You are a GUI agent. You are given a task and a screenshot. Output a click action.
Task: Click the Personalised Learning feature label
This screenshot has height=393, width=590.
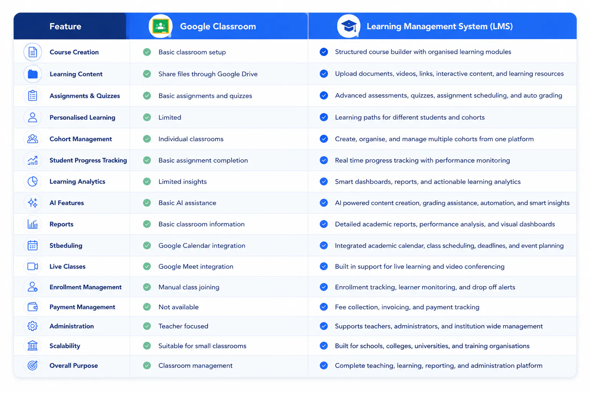point(82,117)
